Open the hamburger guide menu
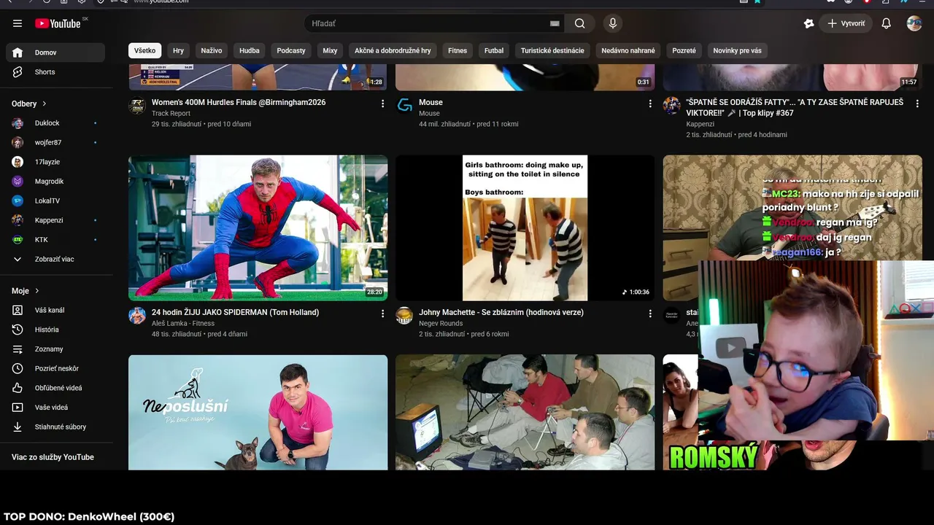The image size is (934, 525). click(18, 23)
